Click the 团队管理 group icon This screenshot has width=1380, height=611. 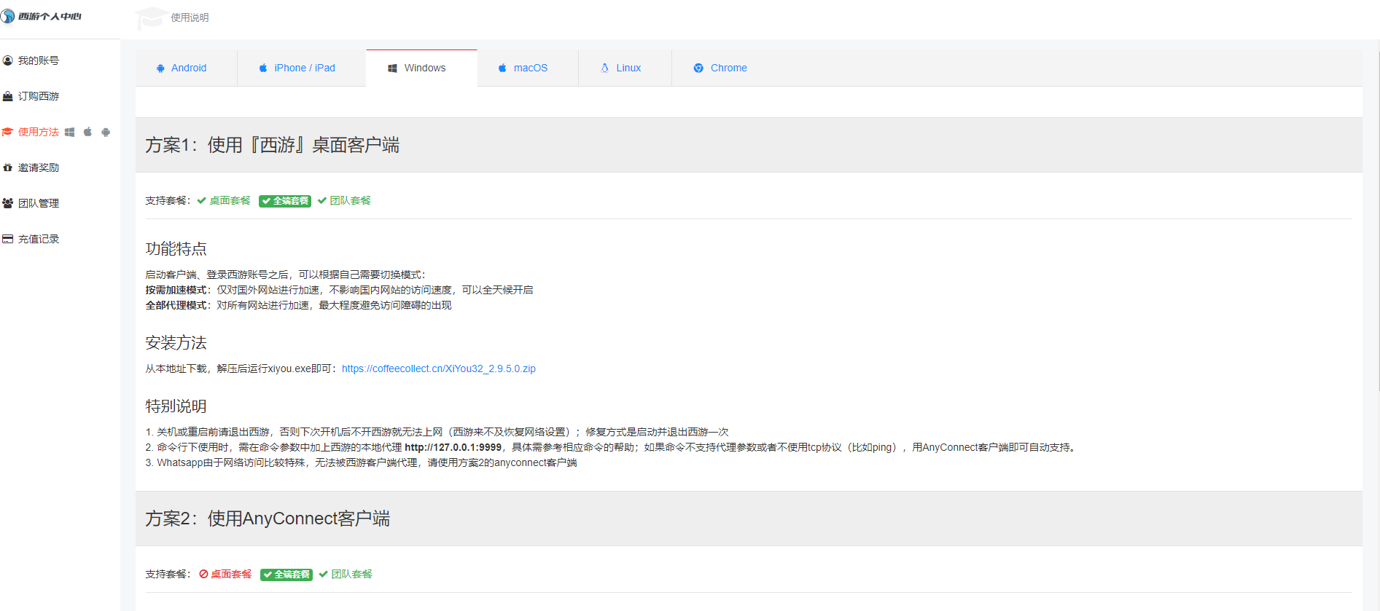pos(7,203)
